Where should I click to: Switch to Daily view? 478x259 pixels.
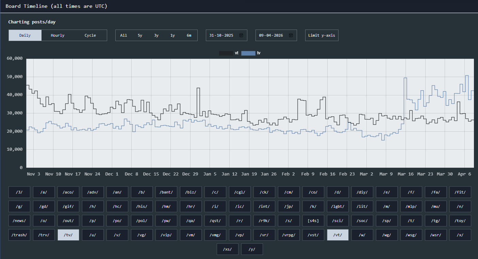[25, 35]
